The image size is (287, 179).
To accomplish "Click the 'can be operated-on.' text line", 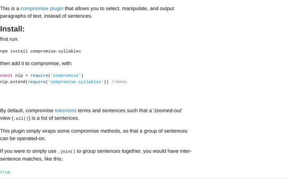I will [23, 138].
